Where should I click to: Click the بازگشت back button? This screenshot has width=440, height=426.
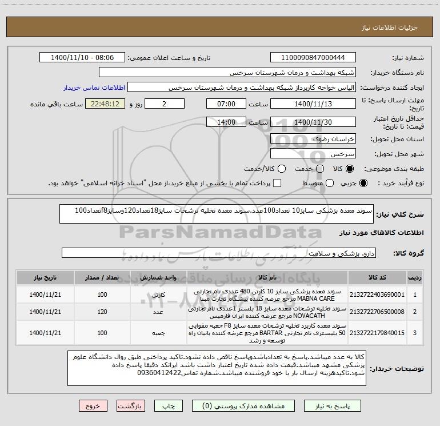pos(131,406)
